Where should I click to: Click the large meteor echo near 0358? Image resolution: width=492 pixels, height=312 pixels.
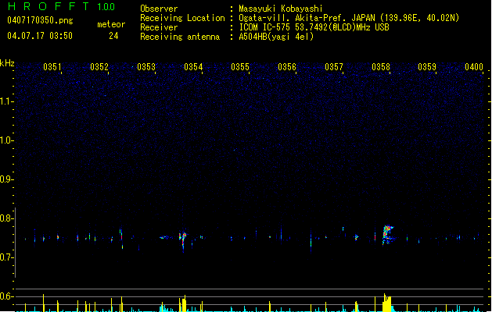point(388,235)
